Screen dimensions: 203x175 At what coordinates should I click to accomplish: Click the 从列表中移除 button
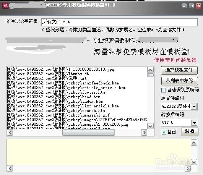pos(180,81)
